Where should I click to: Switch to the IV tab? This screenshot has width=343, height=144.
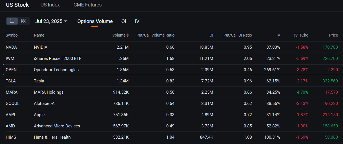pos(137,21)
